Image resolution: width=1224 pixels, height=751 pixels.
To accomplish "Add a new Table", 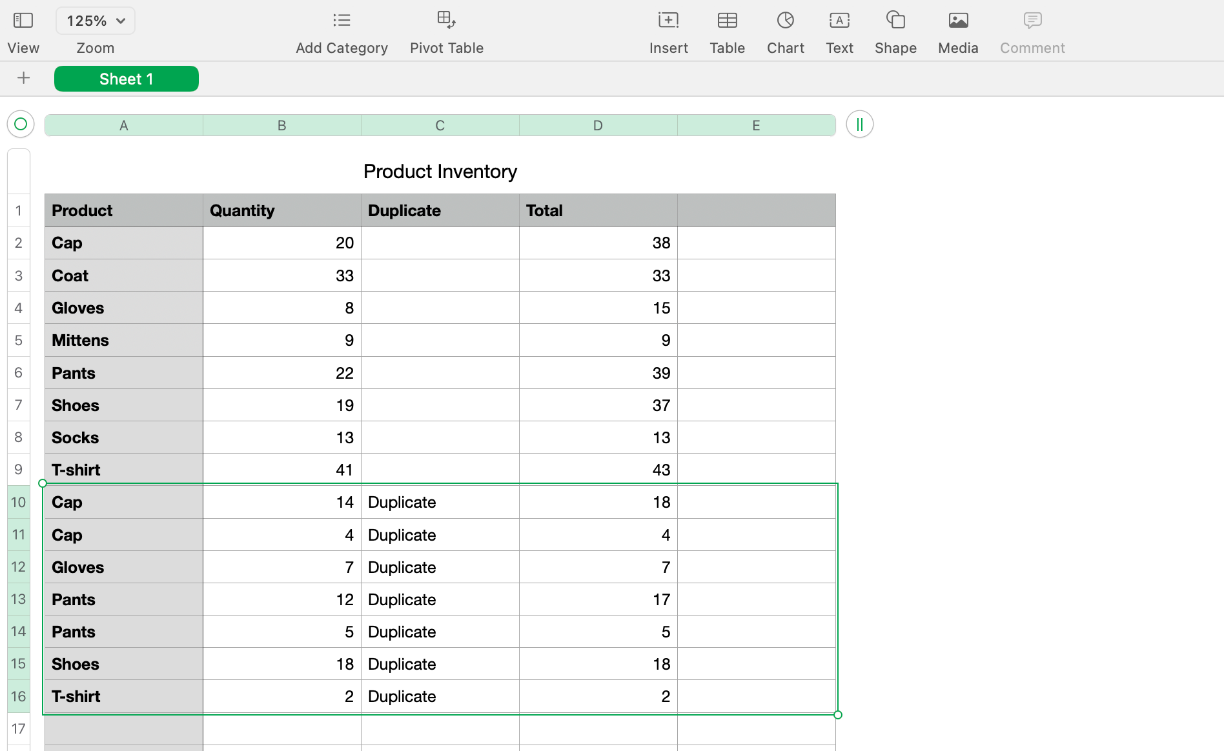I will (x=727, y=20).
